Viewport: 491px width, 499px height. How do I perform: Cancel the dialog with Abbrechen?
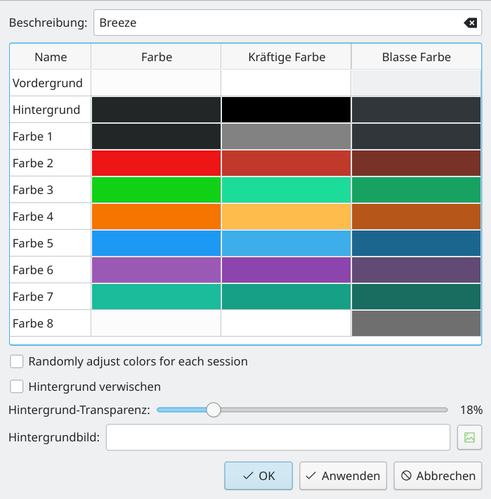(438, 476)
